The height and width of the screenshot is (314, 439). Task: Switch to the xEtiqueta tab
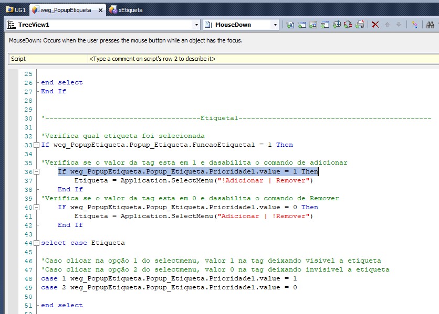pos(126,10)
